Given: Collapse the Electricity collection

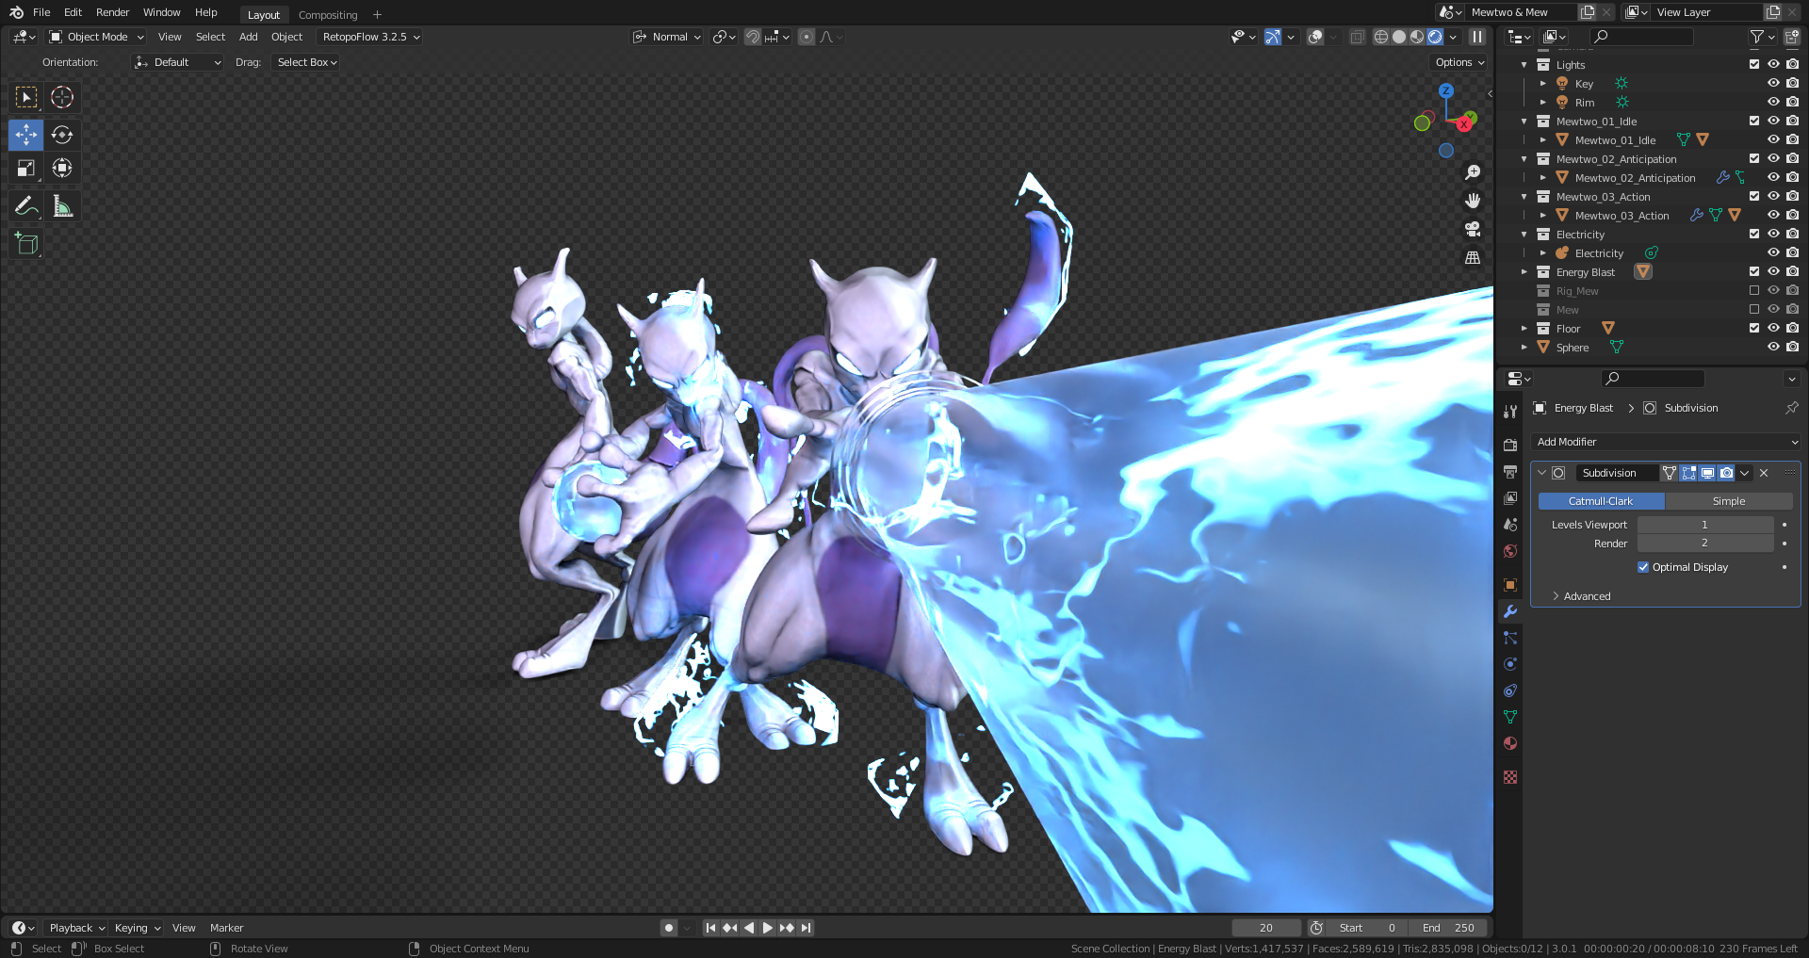Looking at the screenshot, I should coord(1524,235).
